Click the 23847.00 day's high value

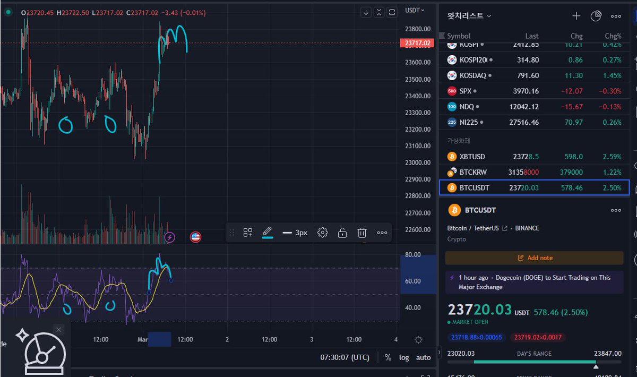pos(608,353)
